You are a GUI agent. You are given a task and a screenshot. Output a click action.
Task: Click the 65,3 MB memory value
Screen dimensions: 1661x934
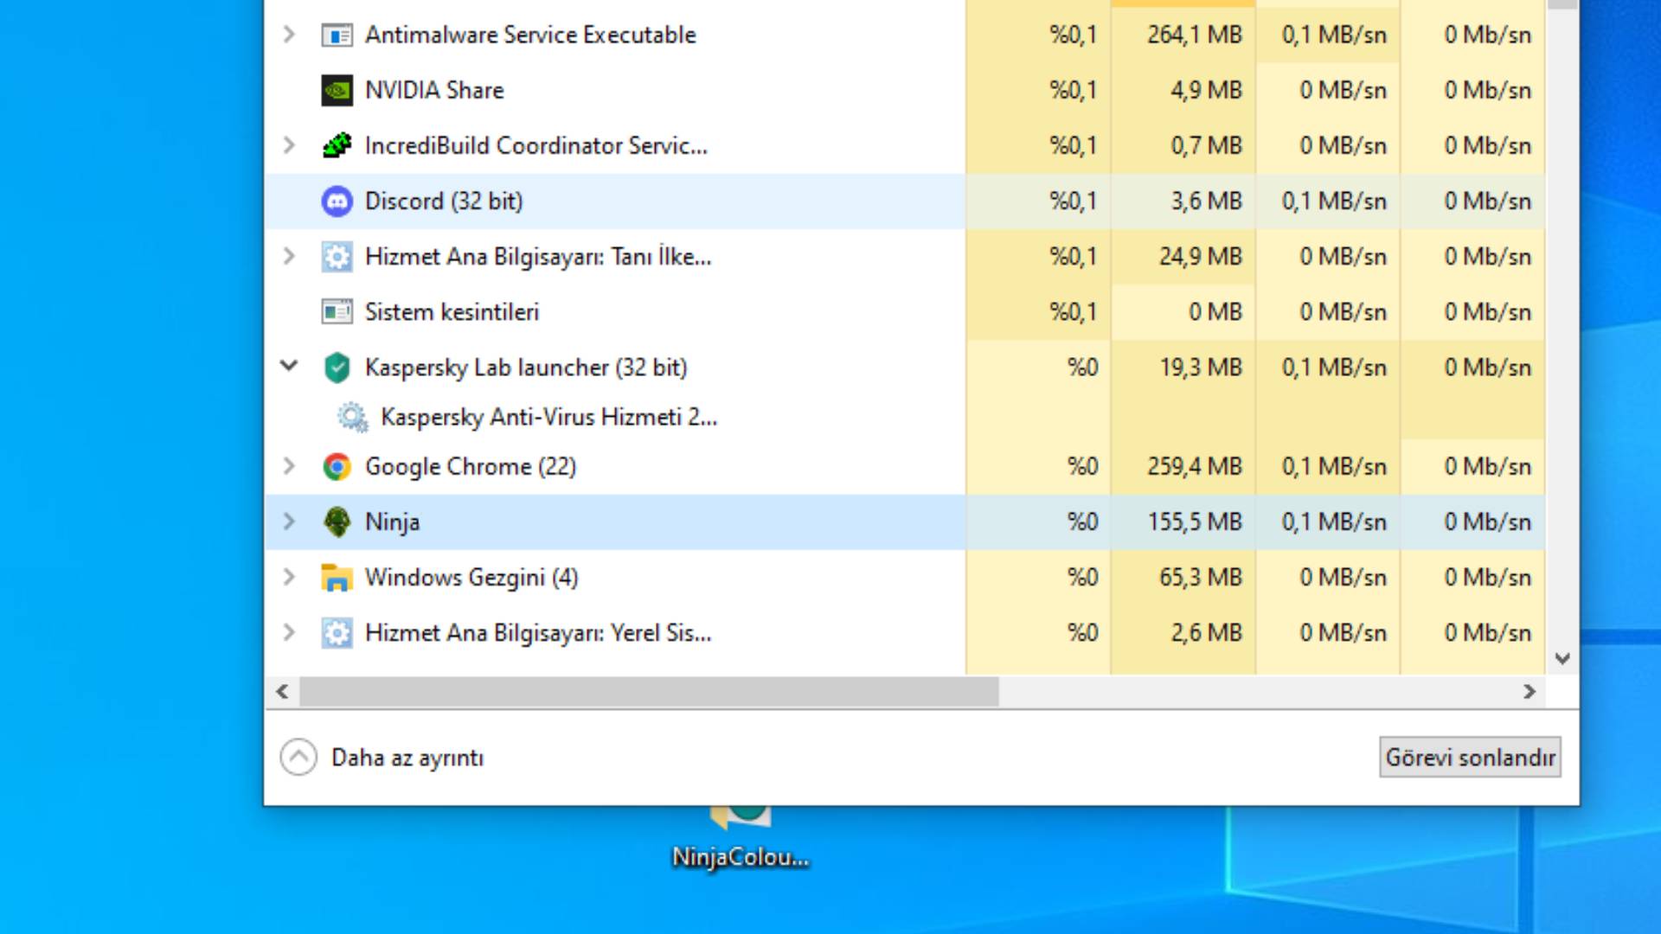pos(1201,578)
